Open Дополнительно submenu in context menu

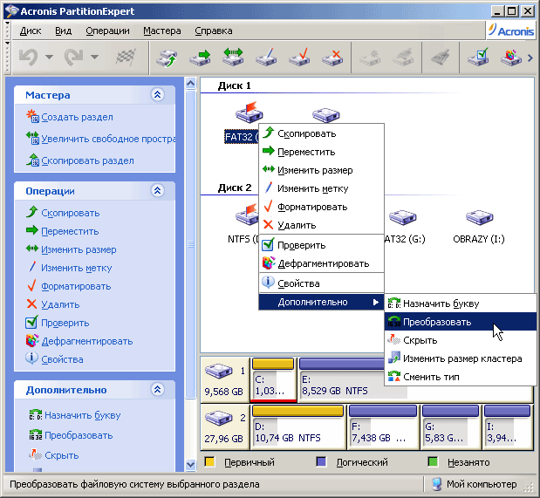321,302
